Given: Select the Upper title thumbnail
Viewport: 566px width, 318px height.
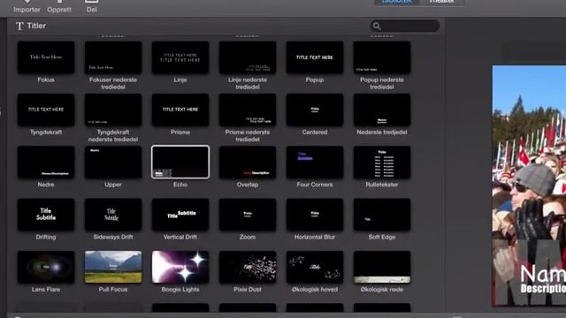Looking at the screenshot, I should pyautogui.click(x=113, y=163).
